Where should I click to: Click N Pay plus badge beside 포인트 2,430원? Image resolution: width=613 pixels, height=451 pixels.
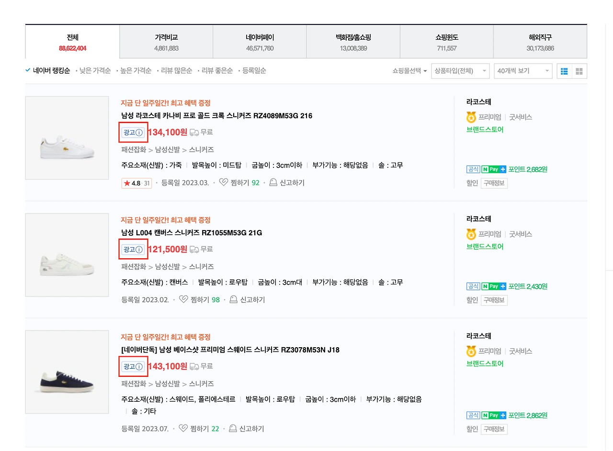click(x=494, y=286)
